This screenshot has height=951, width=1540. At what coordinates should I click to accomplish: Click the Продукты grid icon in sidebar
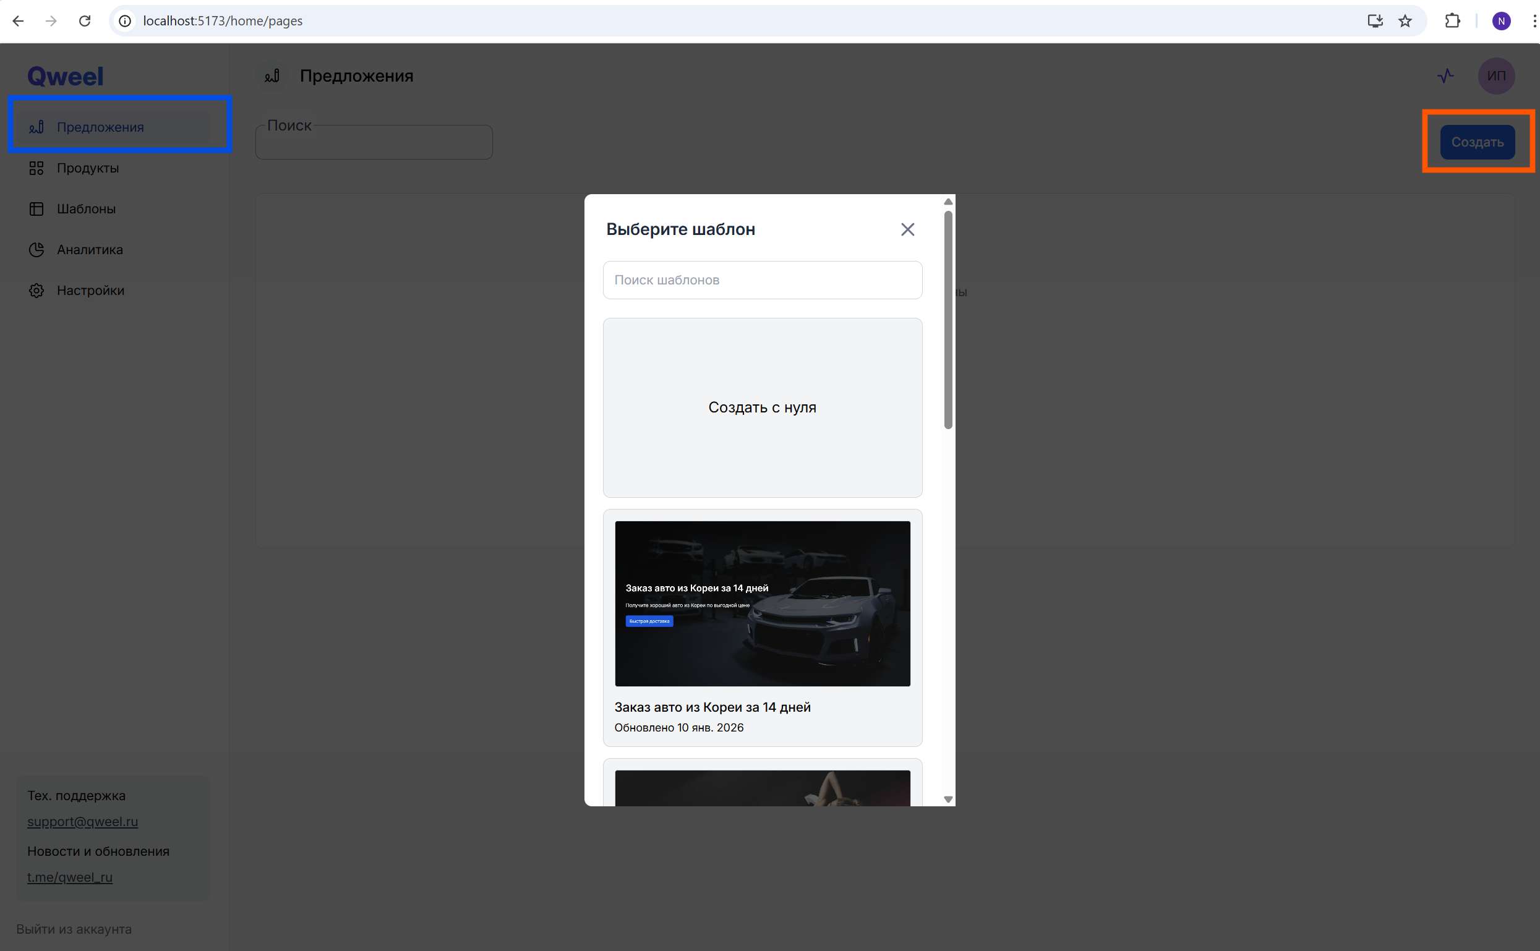pos(36,168)
